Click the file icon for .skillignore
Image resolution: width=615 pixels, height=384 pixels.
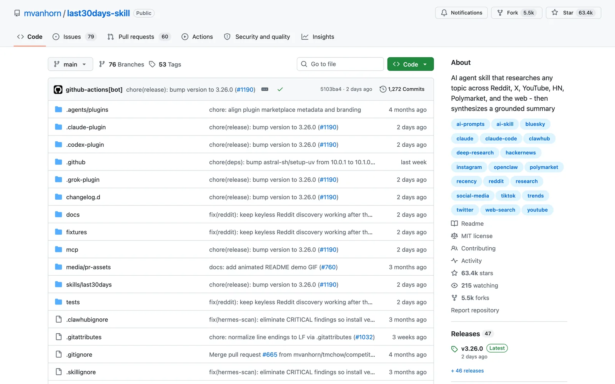58,372
